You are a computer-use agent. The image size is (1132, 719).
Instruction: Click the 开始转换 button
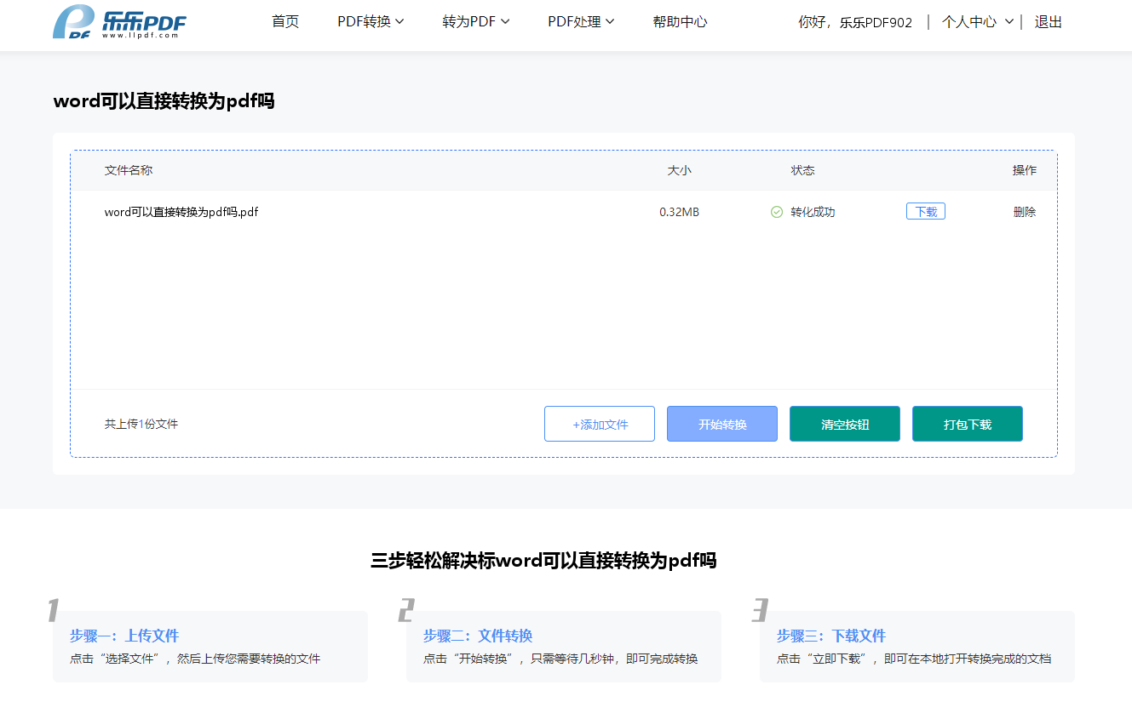[722, 424]
